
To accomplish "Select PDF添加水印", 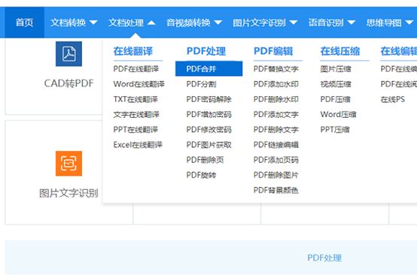I will coord(275,84).
